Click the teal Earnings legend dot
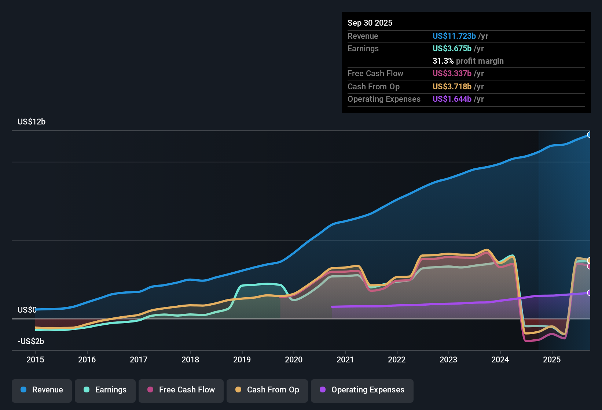602x410 pixels. pos(86,390)
